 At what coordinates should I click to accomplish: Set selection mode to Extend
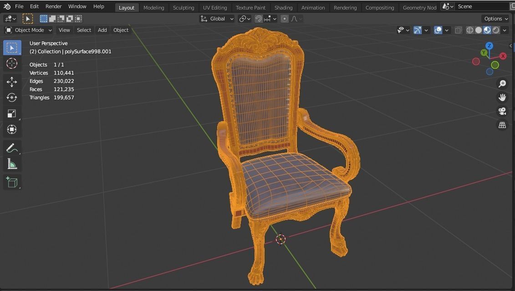click(x=52, y=19)
